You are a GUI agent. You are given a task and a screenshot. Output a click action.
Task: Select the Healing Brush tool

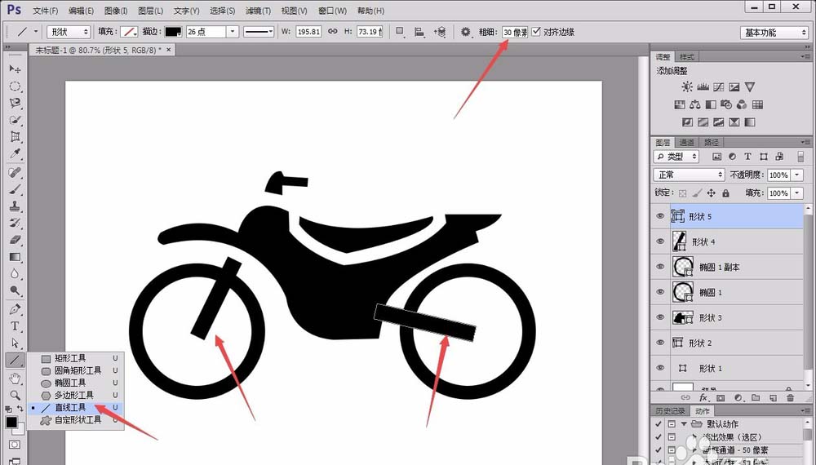15,172
